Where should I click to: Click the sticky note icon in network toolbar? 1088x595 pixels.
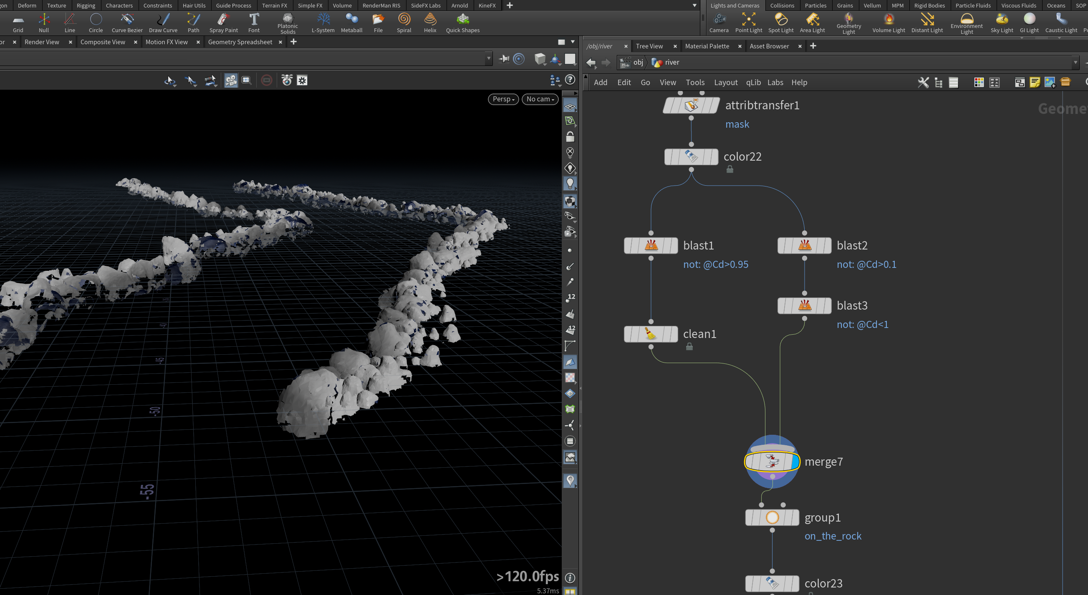tap(1035, 82)
